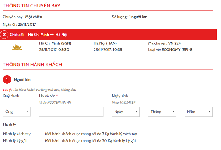Click the example 'Ví dụ: NGUYEN VAN AN'
The height and width of the screenshot is (150, 221).
pyautogui.click(x=55, y=103)
